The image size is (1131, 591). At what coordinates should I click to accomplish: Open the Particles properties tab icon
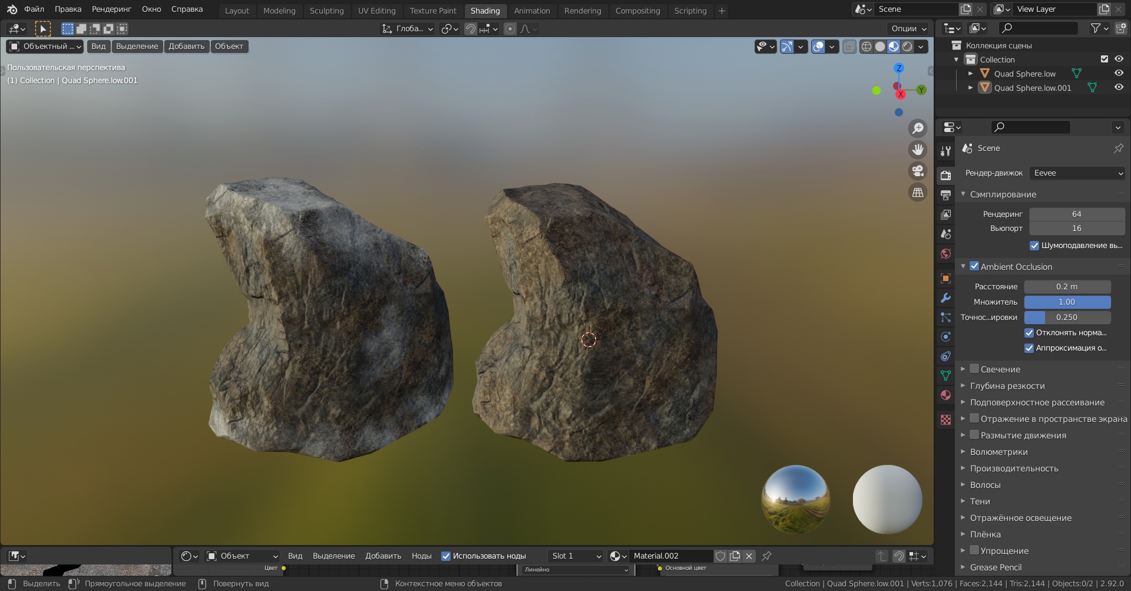945,317
